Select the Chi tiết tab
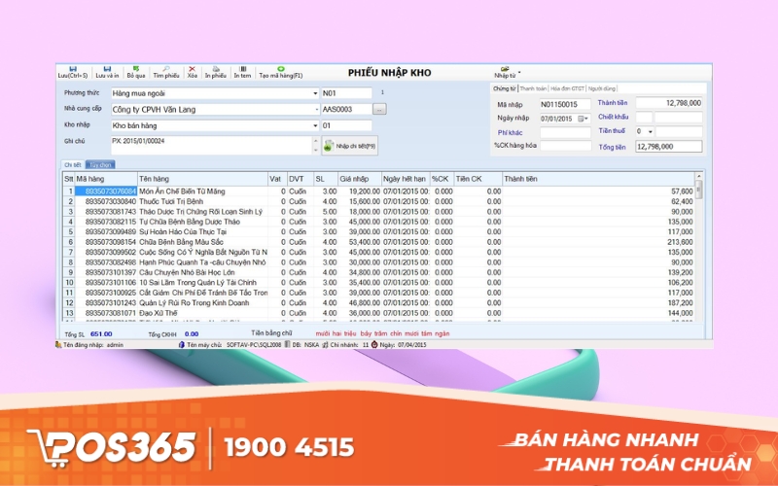This screenshot has width=778, height=486. (x=73, y=164)
